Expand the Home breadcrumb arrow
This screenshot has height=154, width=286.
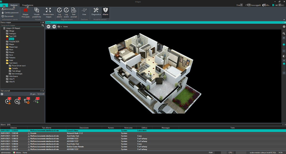pyautogui.click(x=61, y=26)
